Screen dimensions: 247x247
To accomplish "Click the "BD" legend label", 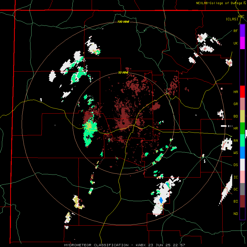I will pos(235,116).
